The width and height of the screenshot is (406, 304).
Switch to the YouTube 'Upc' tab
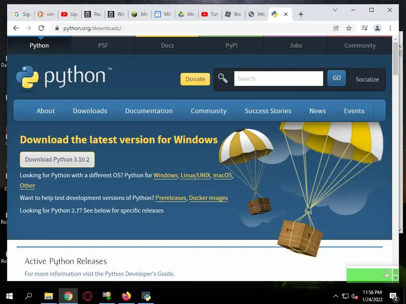click(69, 14)
